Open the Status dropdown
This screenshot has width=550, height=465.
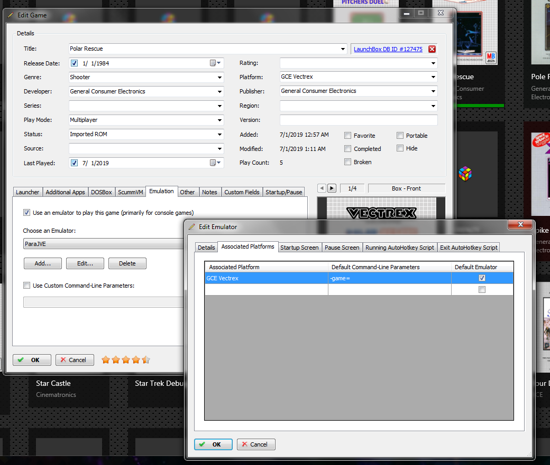coord(219,135)
